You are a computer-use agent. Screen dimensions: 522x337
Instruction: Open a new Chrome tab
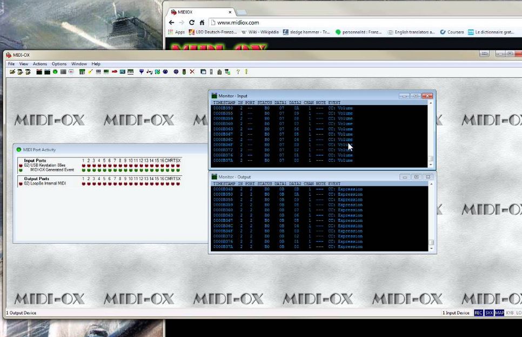click(242, 12)
